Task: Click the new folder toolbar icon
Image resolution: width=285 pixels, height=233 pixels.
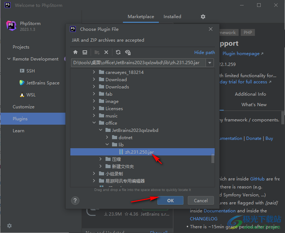Action: [97, 53]
